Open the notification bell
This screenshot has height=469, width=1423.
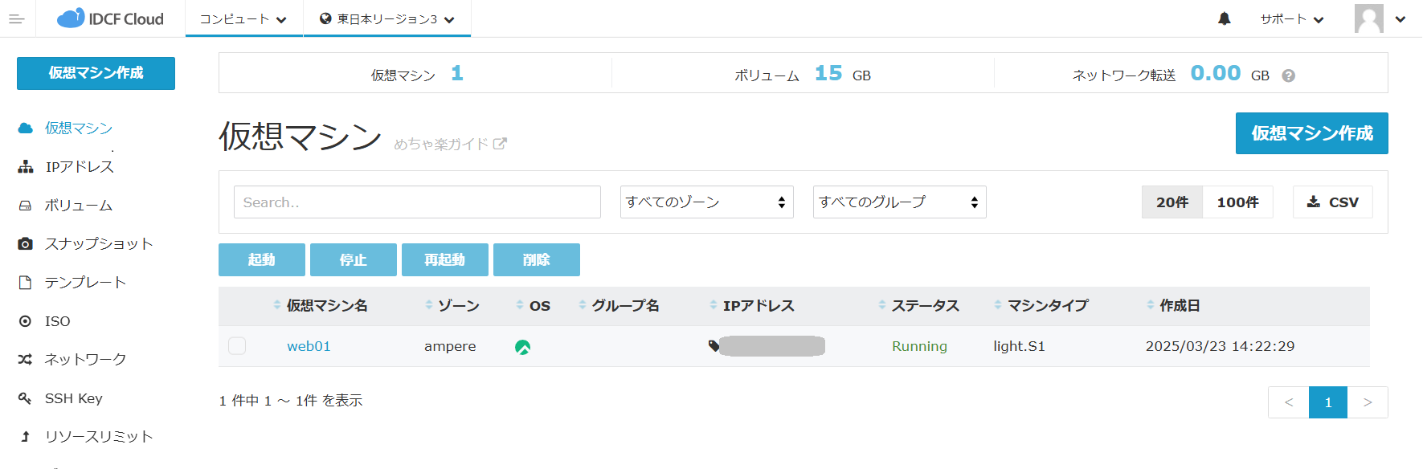tap(1224, 18)
